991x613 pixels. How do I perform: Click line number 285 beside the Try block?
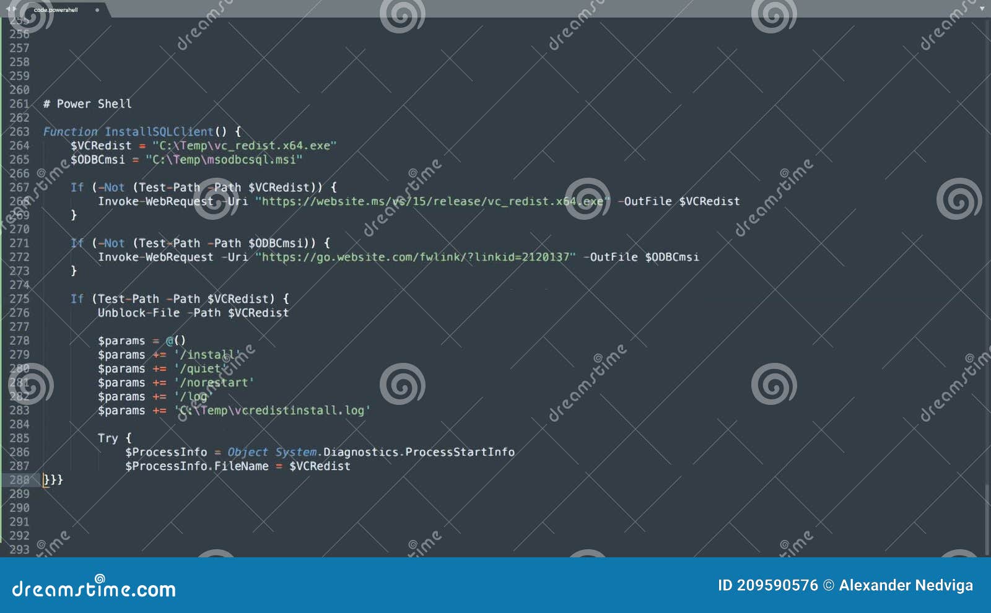[19, 438]
